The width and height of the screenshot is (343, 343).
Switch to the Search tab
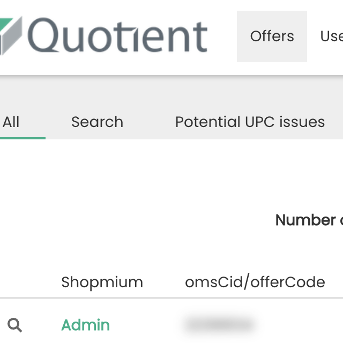click(x=98, y=122)
